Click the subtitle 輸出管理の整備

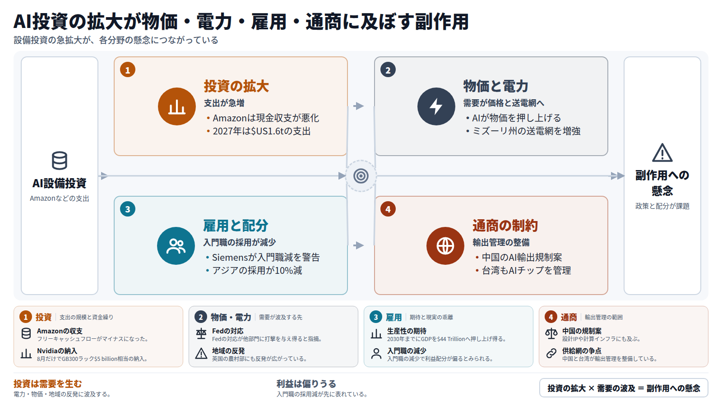point(501,243)
